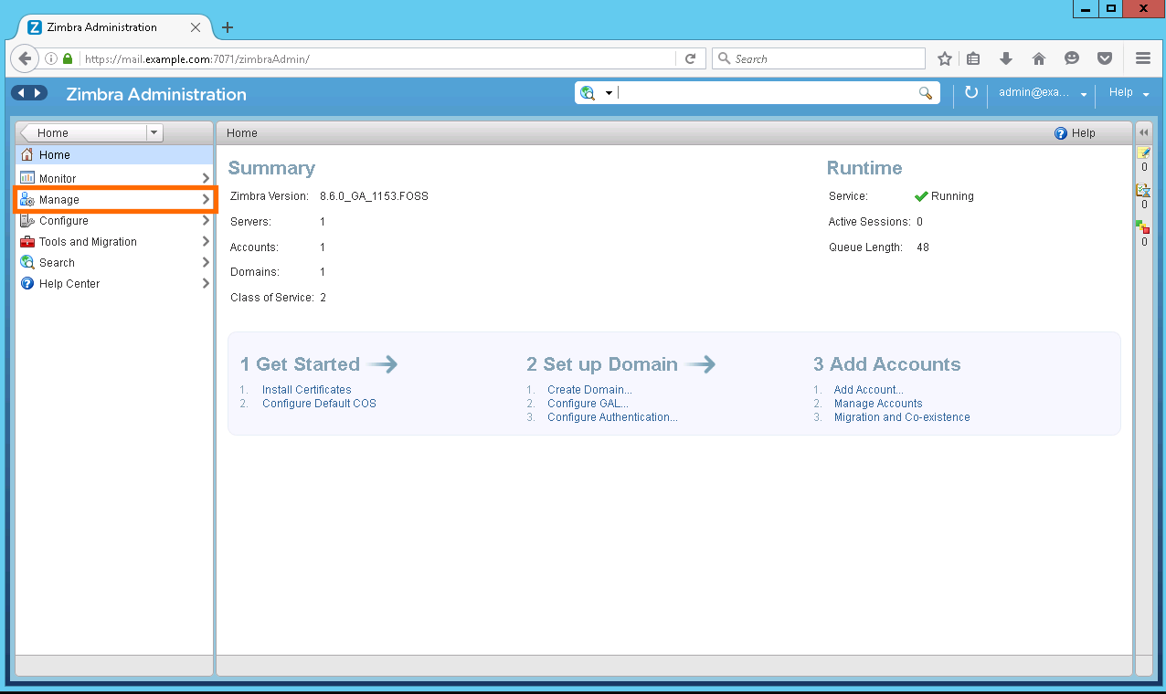Expand the Monitor chevron

click(206, 178)
